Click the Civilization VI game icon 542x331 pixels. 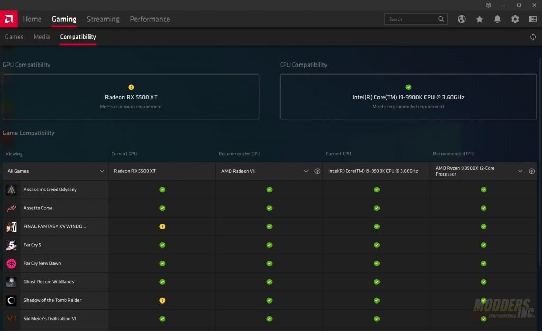[x=12, y=319]
